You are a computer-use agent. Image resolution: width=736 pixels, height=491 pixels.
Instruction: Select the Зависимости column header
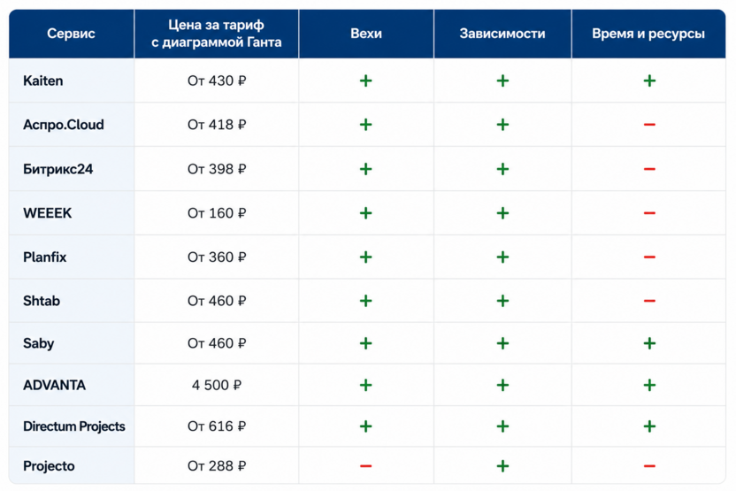(502, 34)
